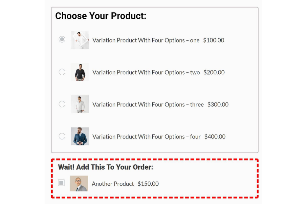Click the Another Product label text
The height and width of the screenshot is (204, 307).
click(x=113, y=184)
